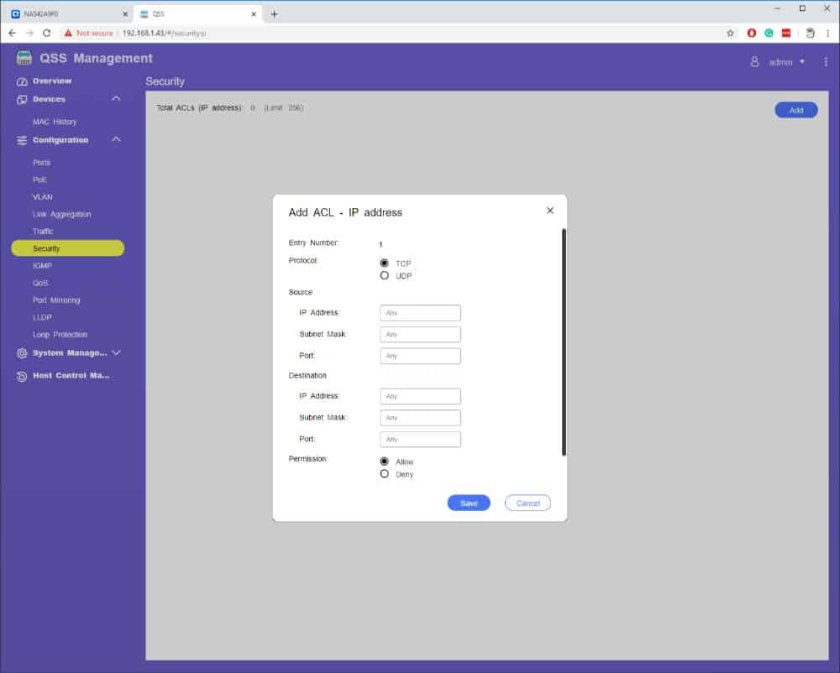Open a new browser tab with plus icon
This screenshot has width=840, height=673.
tap(274, 14)
